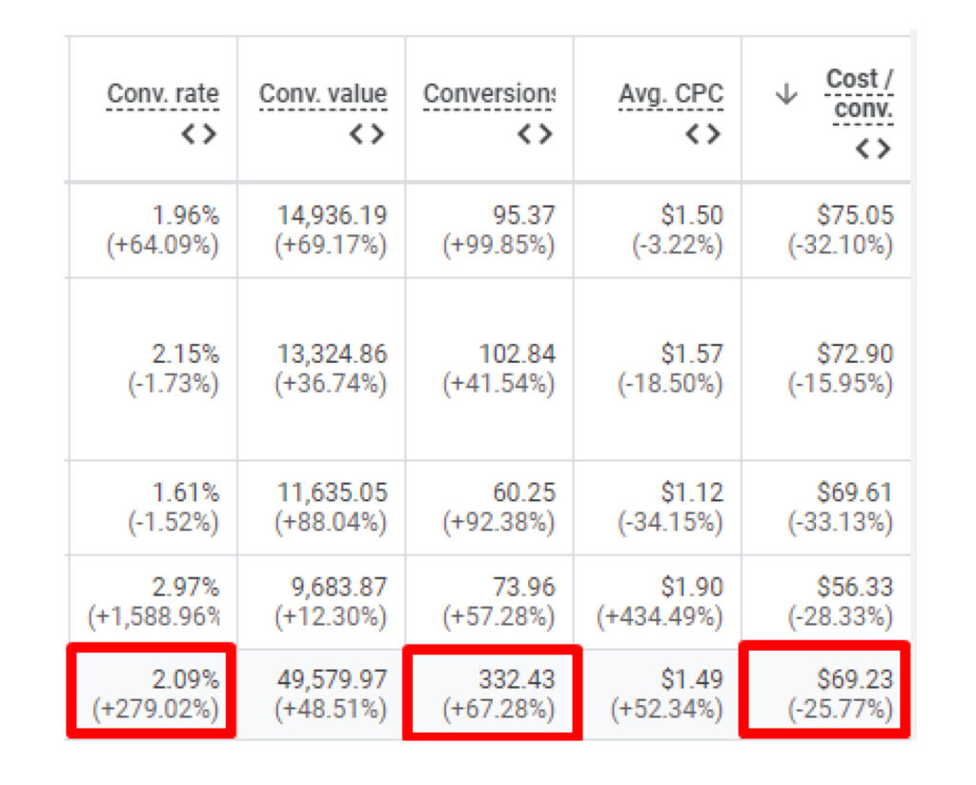Click the expand arrows under Avg. CPC header

[x=702, y=134]
